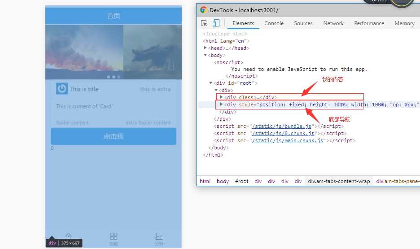Collapse the div id="root" node

point(211,83)
